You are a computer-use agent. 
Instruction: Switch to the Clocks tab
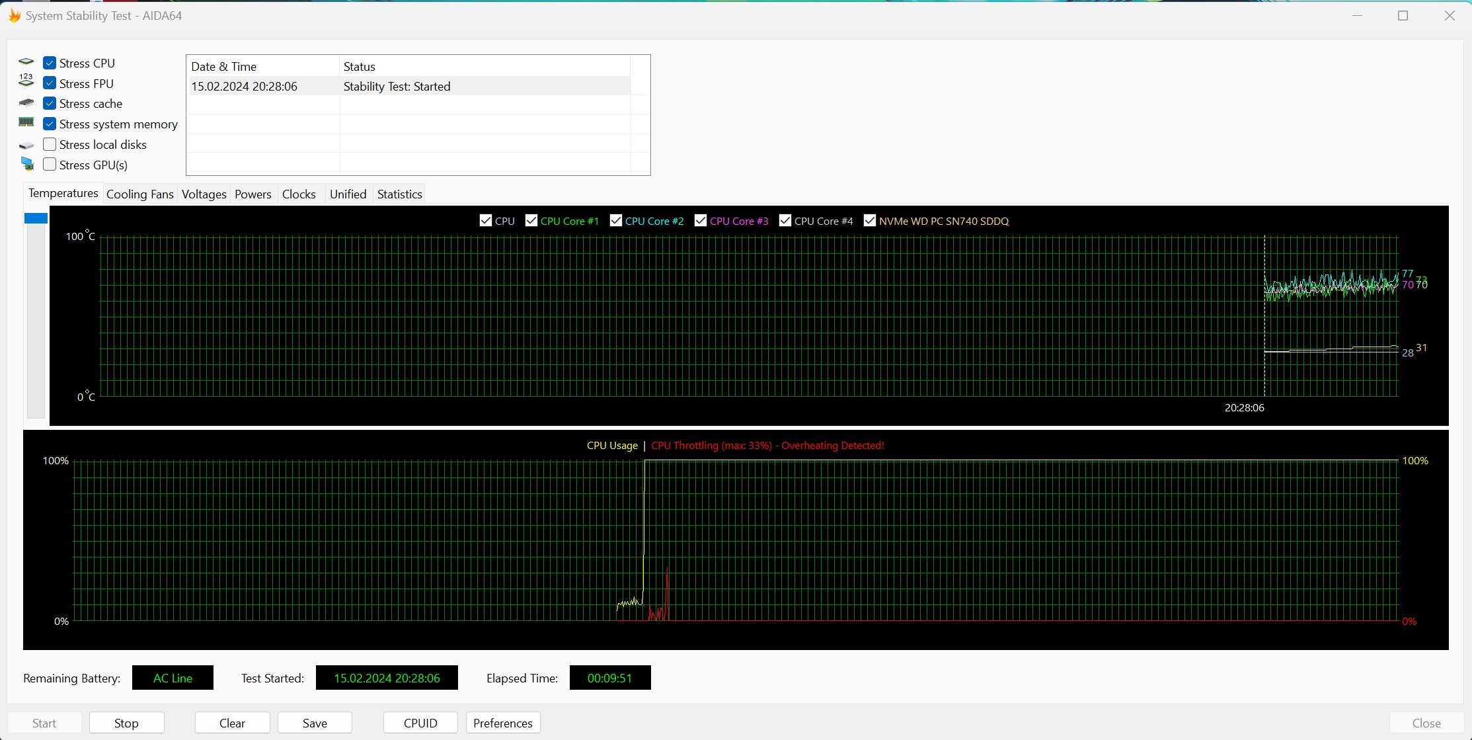(x=299, y=194)
